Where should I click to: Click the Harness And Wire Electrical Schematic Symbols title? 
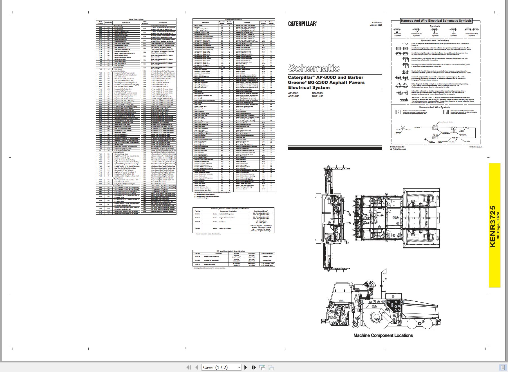[436, 21]
